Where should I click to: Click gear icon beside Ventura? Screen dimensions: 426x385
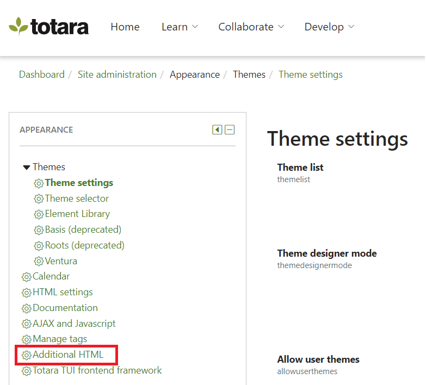coord(39,262)
